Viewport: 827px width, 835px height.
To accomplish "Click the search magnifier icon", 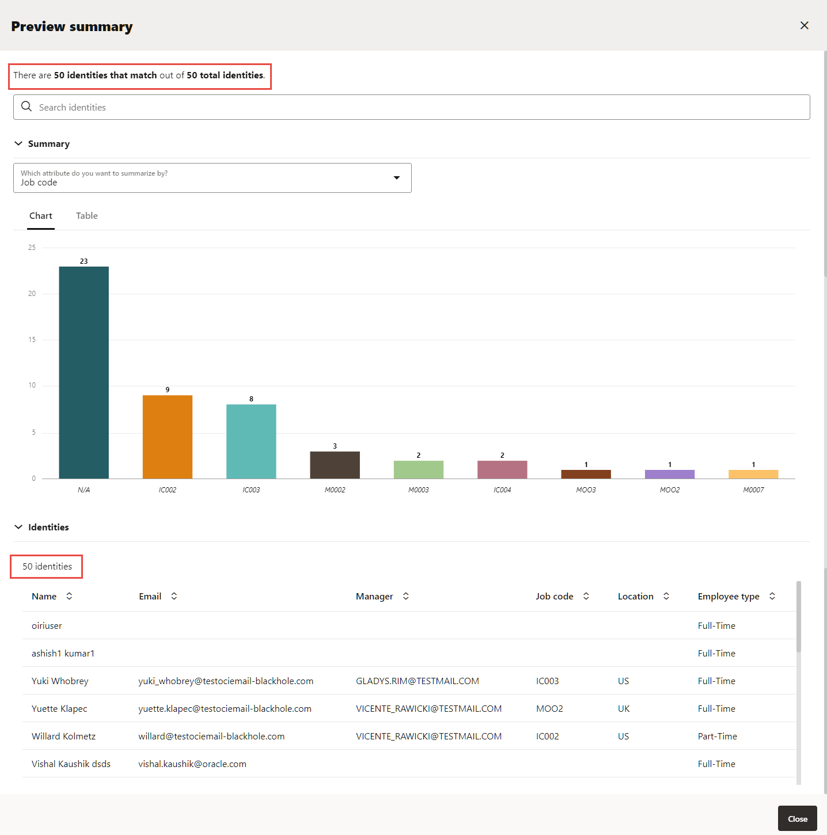I will [x=26, y=107].
